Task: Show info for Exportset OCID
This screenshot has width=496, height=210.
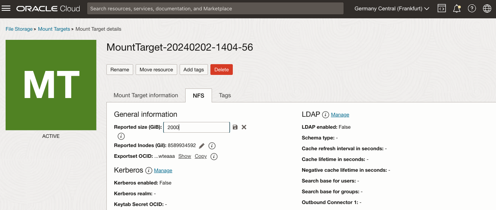Action: coord(214,157)
